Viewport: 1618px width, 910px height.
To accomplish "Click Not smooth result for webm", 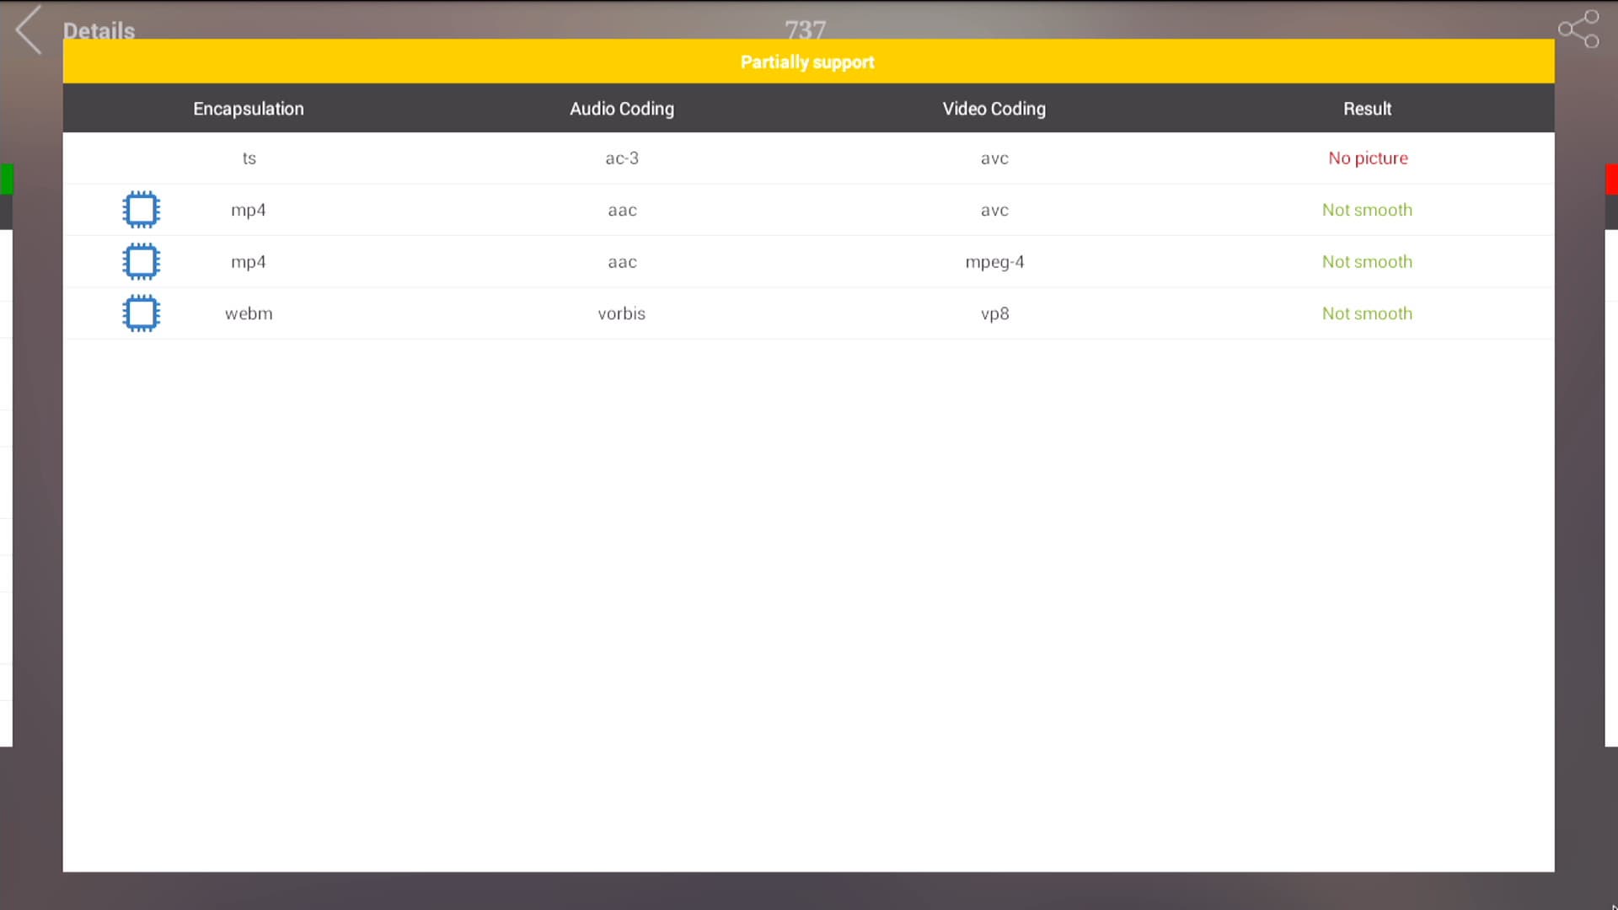I will coord(1367,313).
